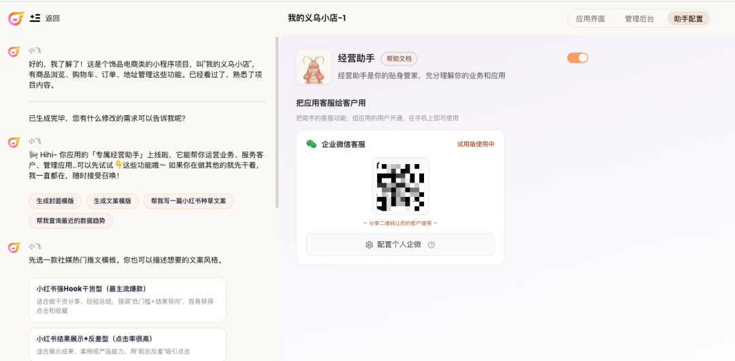The image size is (735, 361).
Task: Click the chat panel vertical scrollbar
Action: pos(277,122)
